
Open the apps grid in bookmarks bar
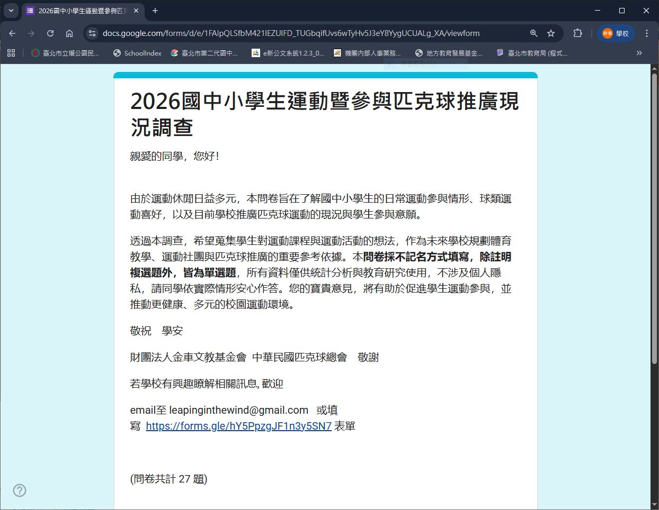pyautogui.click(x=11, y=53)
